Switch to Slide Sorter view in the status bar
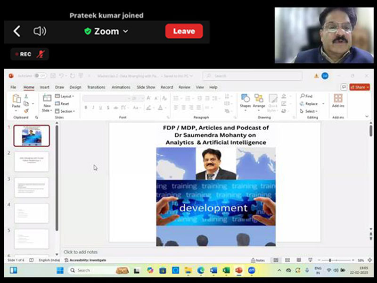The width and height of the screenshot is (377, 283). [x=287, y=260]
